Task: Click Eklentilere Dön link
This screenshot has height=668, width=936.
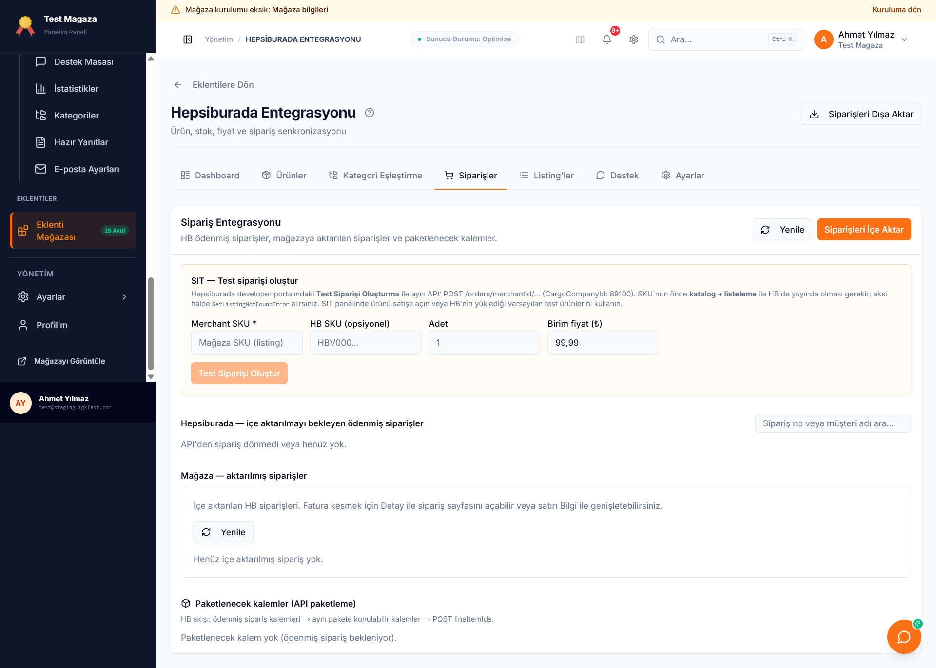Action: coord(223,85)
